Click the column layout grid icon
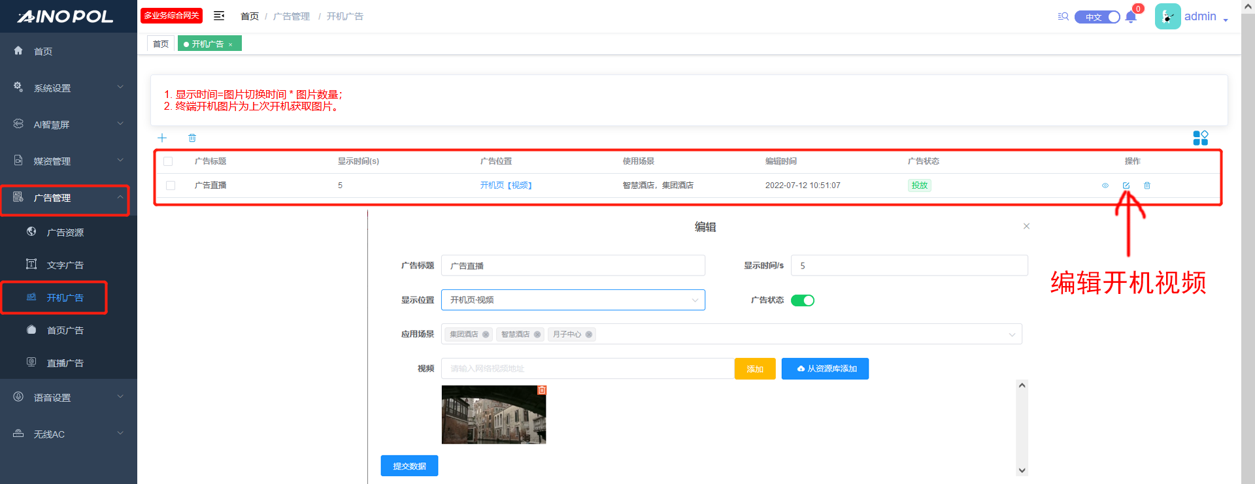Image resolution: width=1255 pixels, height=484 pixels. click(1200, 138)
